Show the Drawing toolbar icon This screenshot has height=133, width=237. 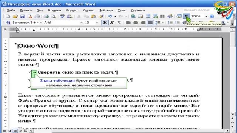[170, 16]
